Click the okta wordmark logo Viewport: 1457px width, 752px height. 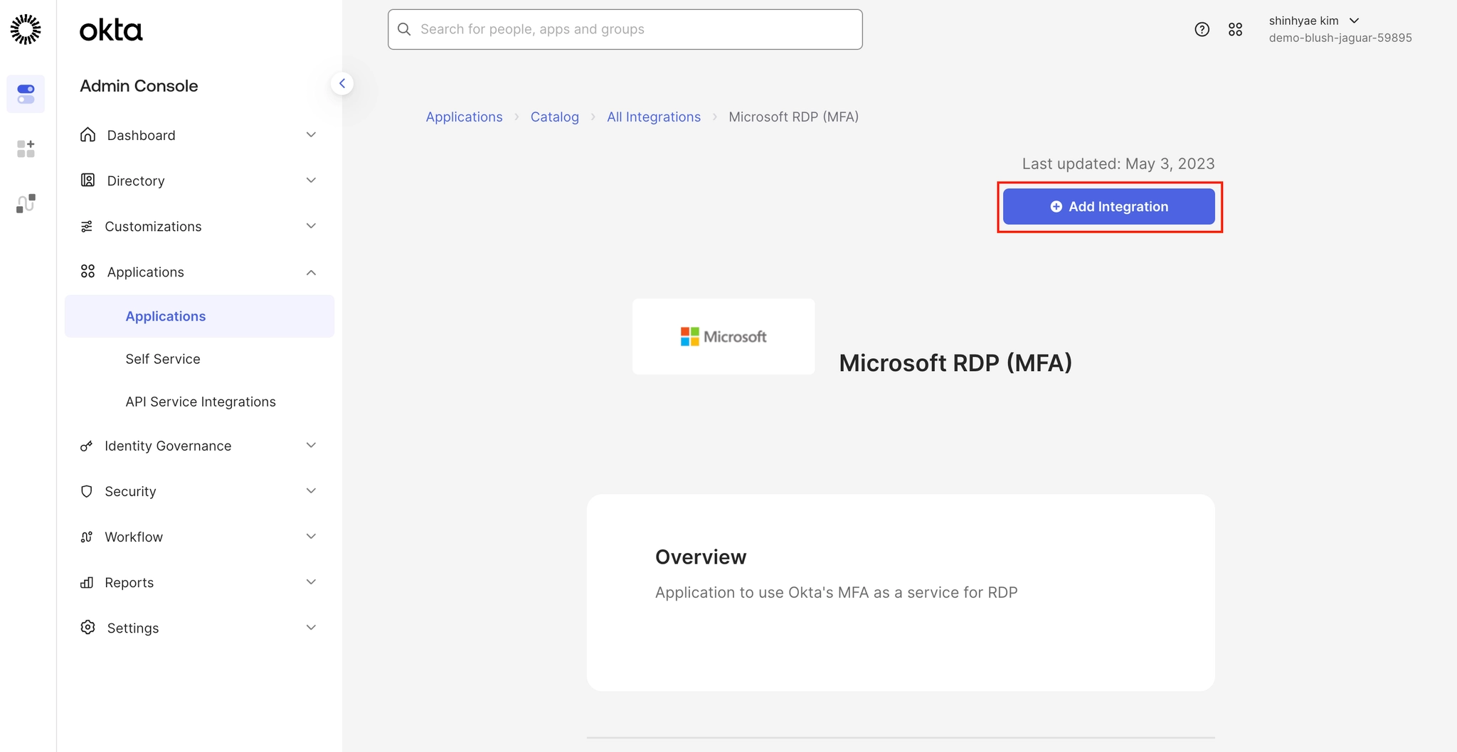pyautogui.click(x=111, y=31)
